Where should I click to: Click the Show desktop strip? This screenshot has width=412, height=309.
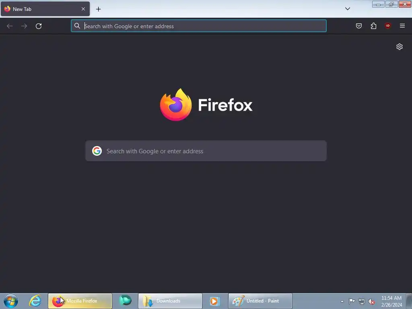pos(409,301)
